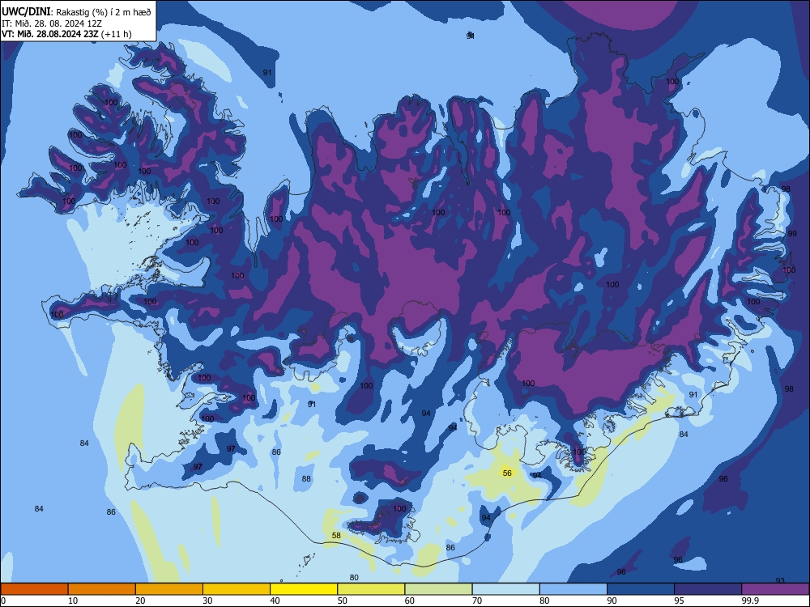Click the legend tick label '70'
This screenshot has width=810, height=607.
pyautogui.click(x=477, y=601)
